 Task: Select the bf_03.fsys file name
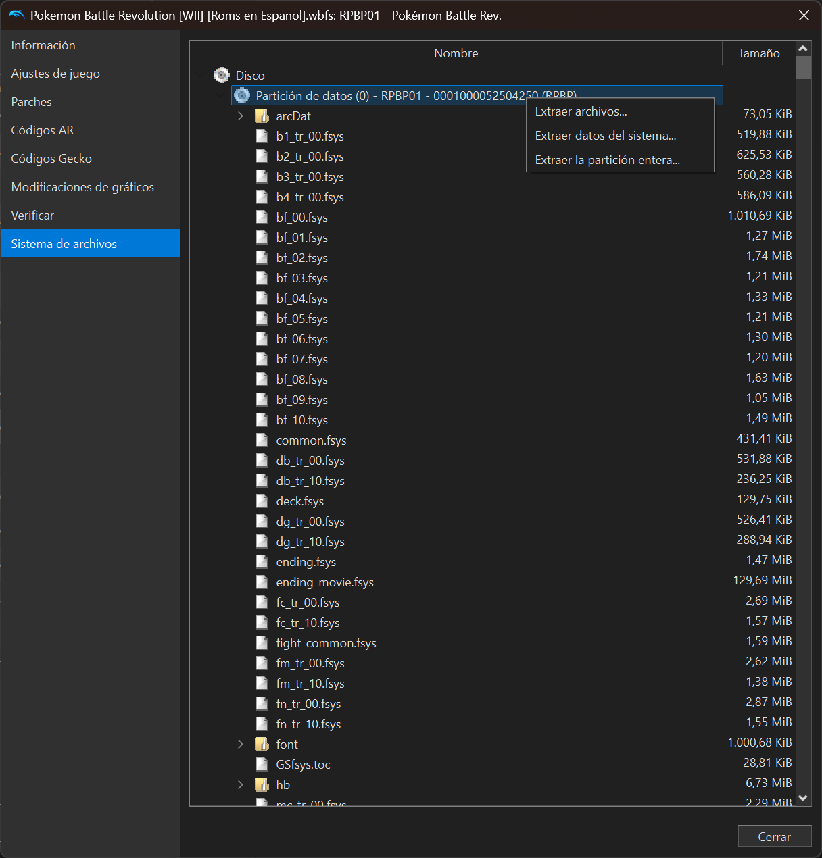point(301,278)
